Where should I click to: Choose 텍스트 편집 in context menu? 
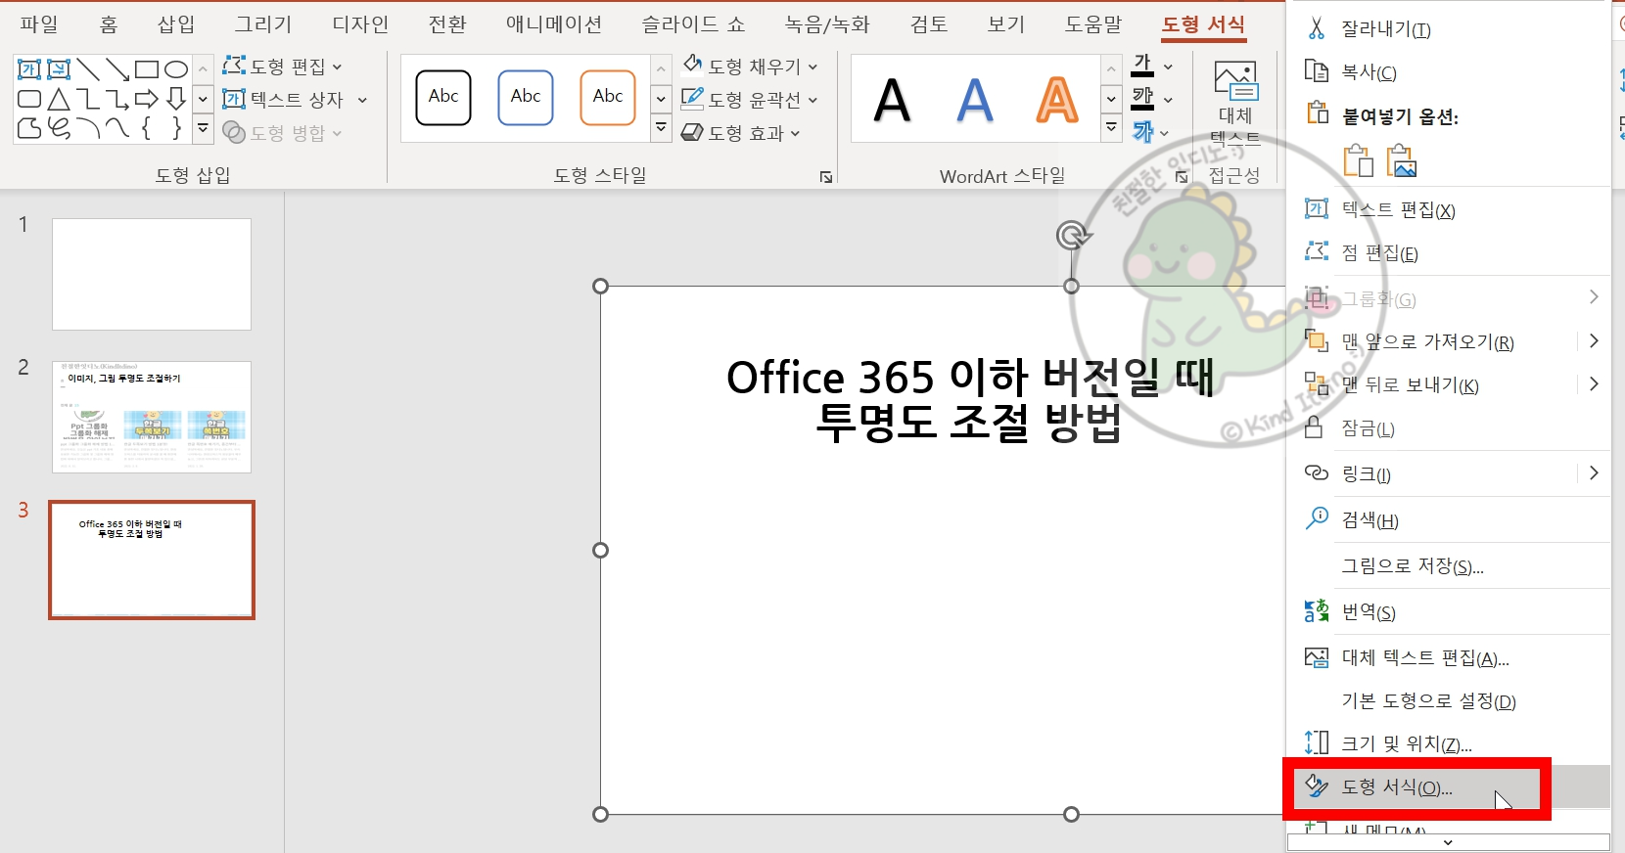[x=1448, y=209]
